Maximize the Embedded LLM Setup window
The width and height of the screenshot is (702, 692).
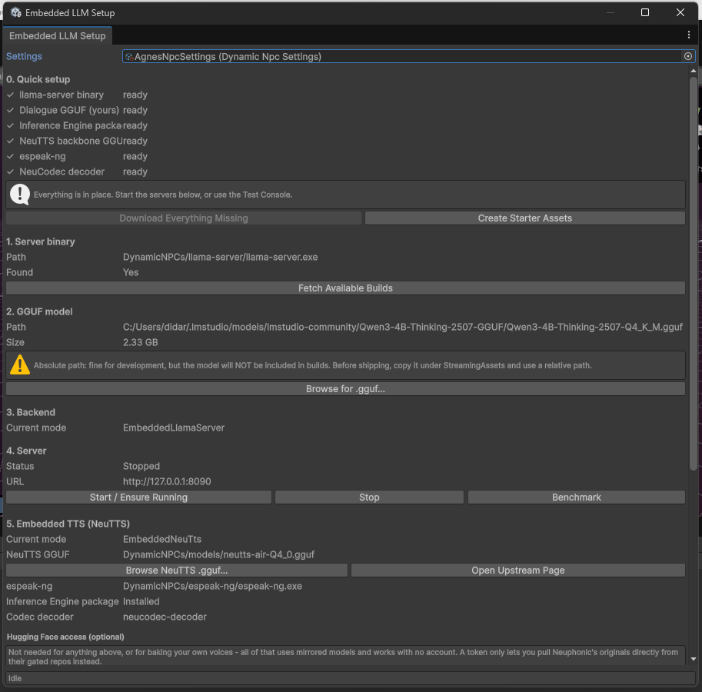644,12
